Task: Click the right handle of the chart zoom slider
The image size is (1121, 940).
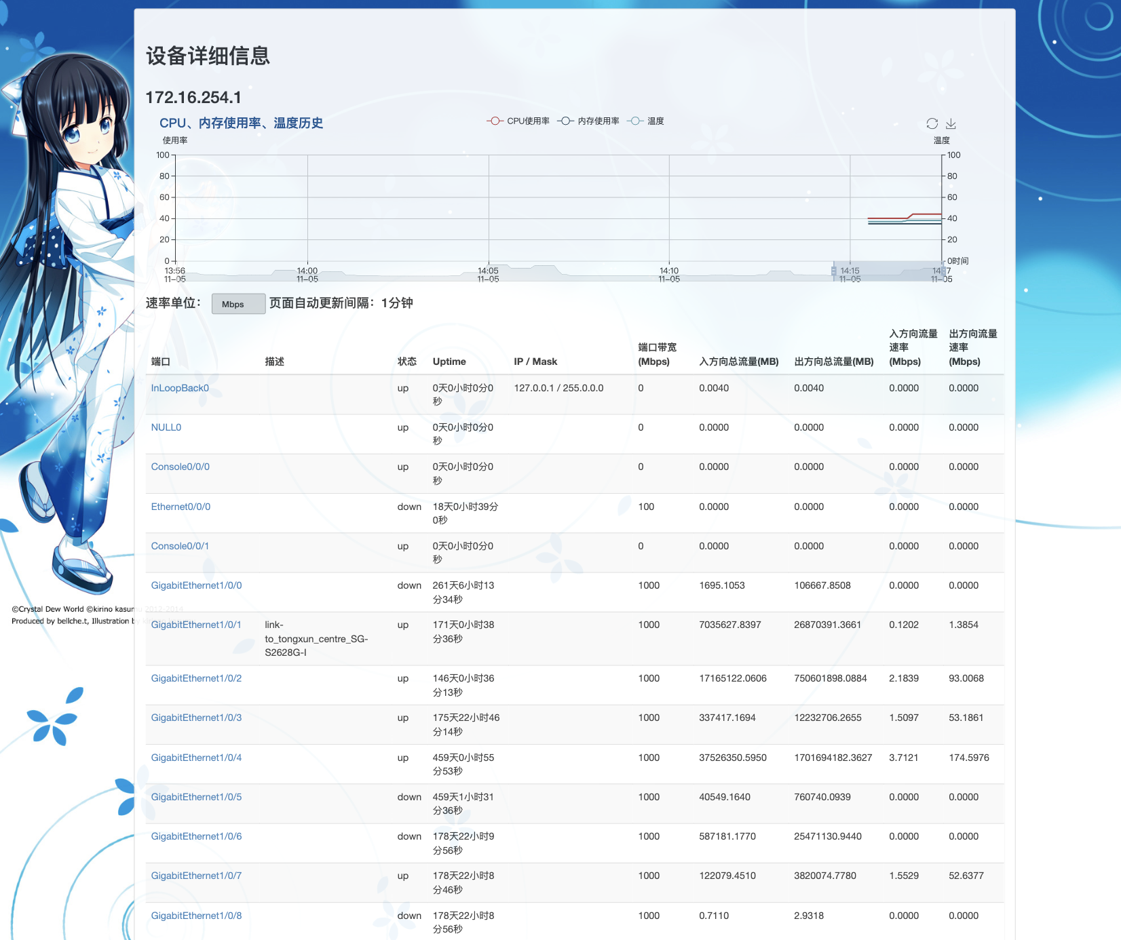Action: (942, 271)
